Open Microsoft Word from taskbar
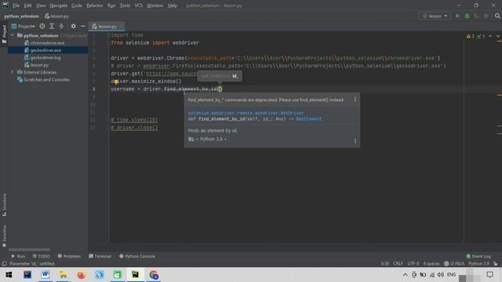This screenshot has width=502, height=282. tap(45, 275)
